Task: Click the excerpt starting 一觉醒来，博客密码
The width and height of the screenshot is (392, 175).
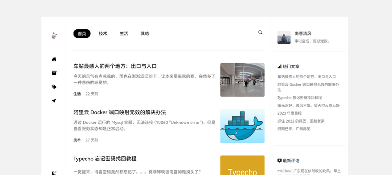Action: (x=137, y=172)
